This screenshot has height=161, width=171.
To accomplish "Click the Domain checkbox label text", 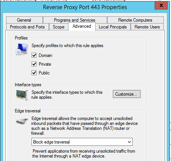I will pyautogui.click(x=46, y=55).
